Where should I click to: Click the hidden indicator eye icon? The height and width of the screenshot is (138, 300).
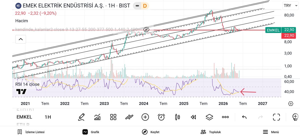coord(146,30)
